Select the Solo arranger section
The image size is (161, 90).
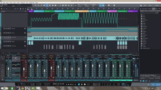(112, 11)
